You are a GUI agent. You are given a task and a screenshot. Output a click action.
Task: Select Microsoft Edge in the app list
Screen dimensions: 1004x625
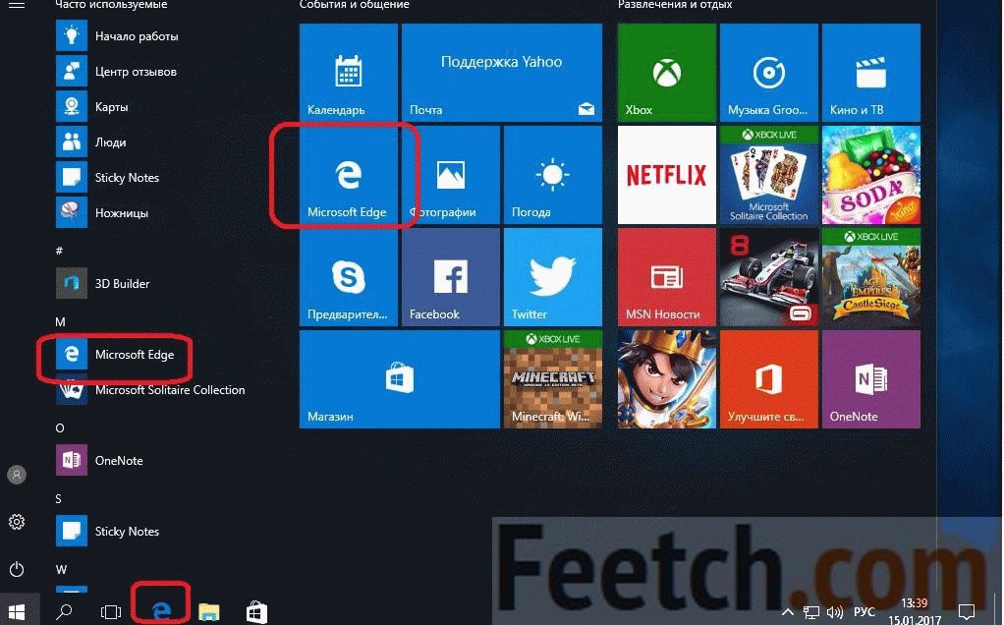[x=134, y=355]
